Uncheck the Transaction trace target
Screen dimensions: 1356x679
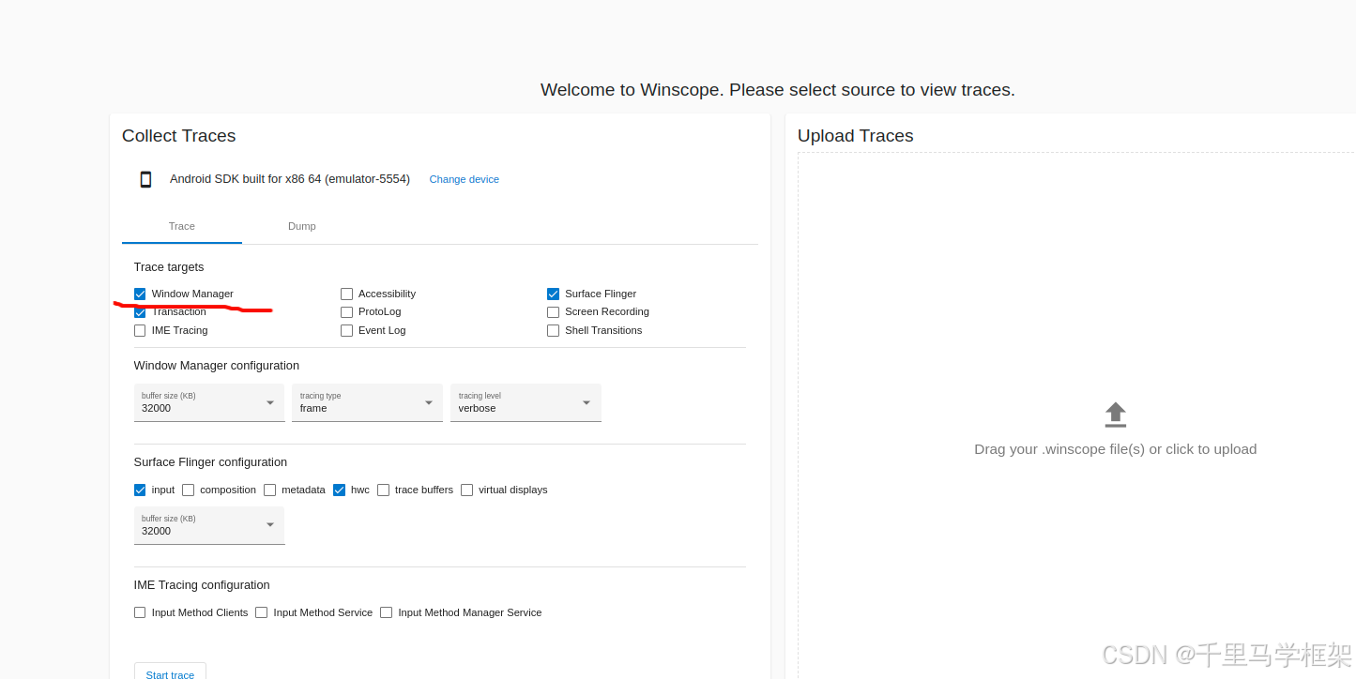(140, 312)
